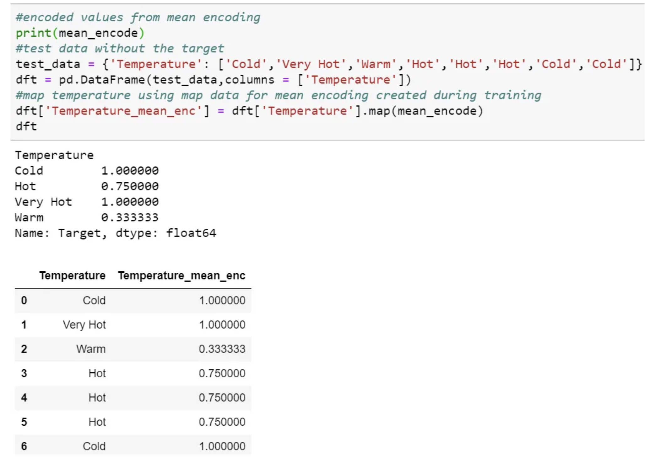Image resolution: width=645 pixels, height=458 pixels.
Task: Click row 5 encoded value 0.750000
Action: click(x=222, y=422)
